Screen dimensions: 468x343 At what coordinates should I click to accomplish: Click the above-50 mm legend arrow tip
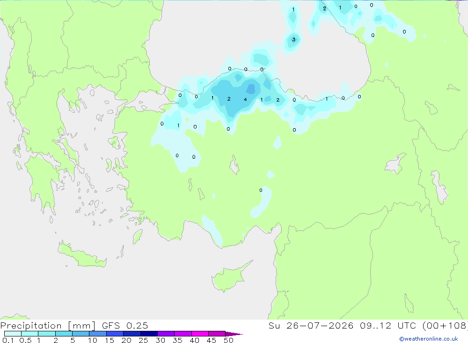click(x=234, y=334)
